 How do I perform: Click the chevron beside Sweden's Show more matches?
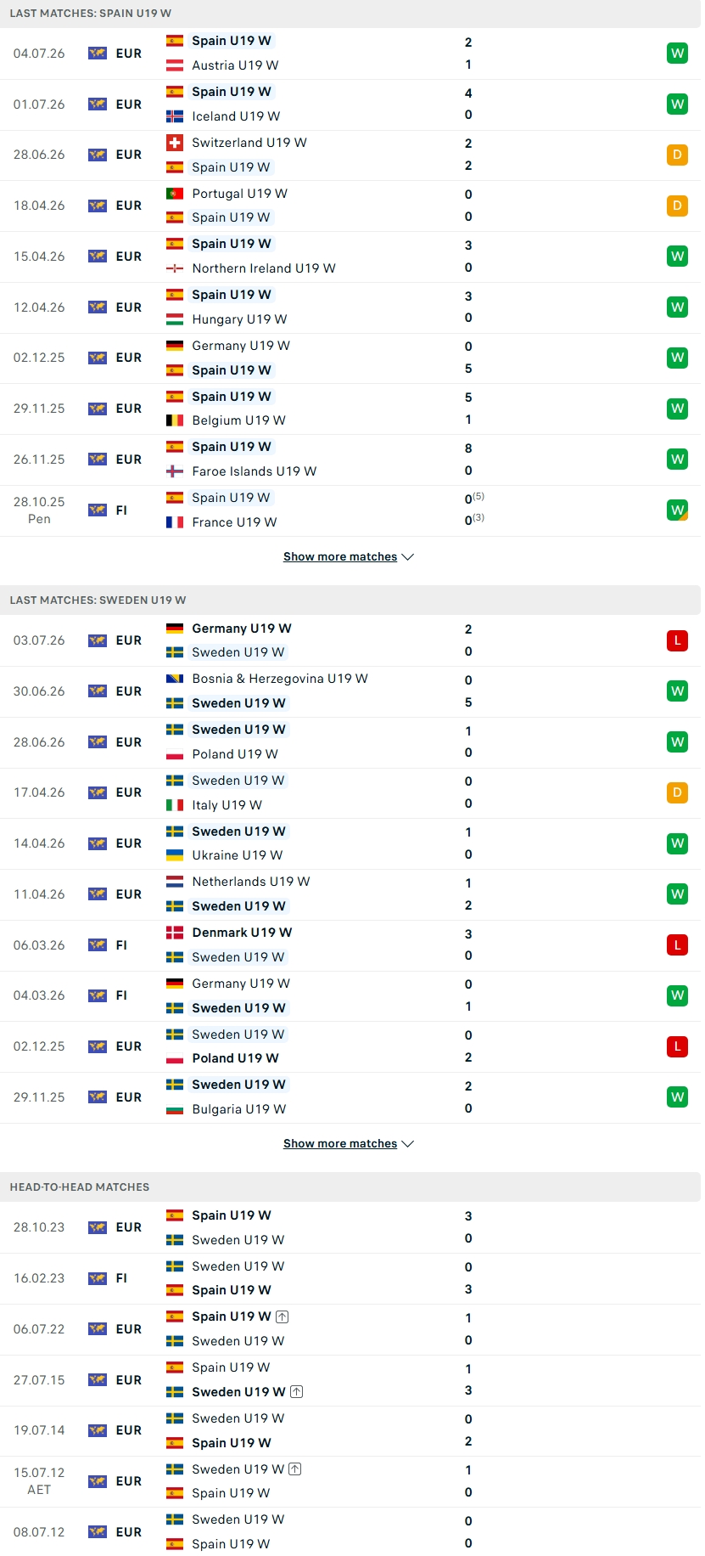coord(408,1144)
